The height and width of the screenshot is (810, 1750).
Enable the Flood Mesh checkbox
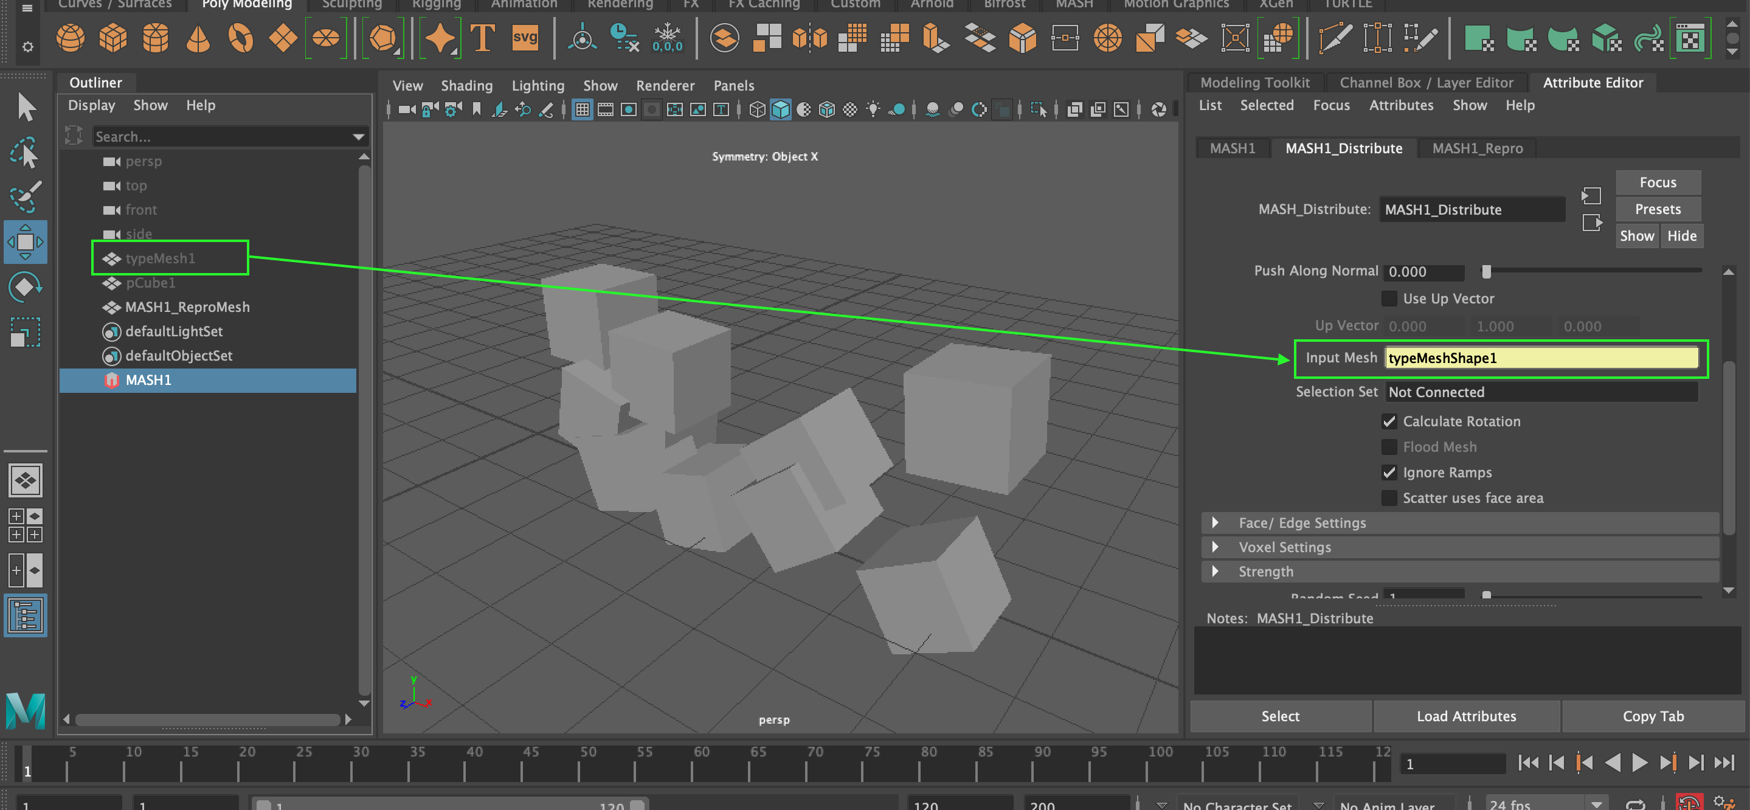point(1390,446)
